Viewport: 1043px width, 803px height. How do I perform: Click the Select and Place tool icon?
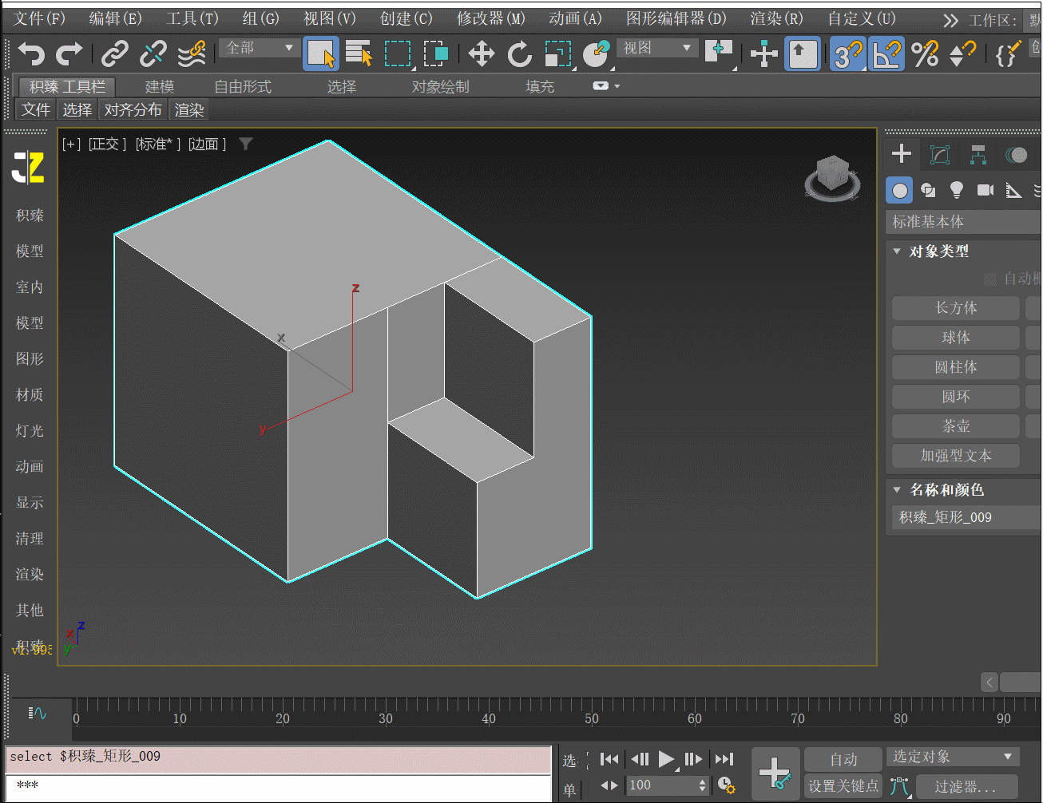pyautogui.click(x=597, y=54)
